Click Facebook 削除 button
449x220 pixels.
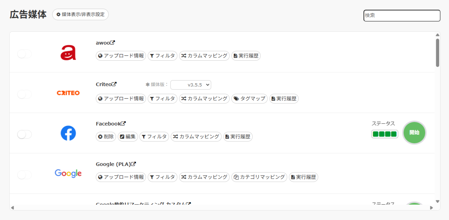point(106,137)
